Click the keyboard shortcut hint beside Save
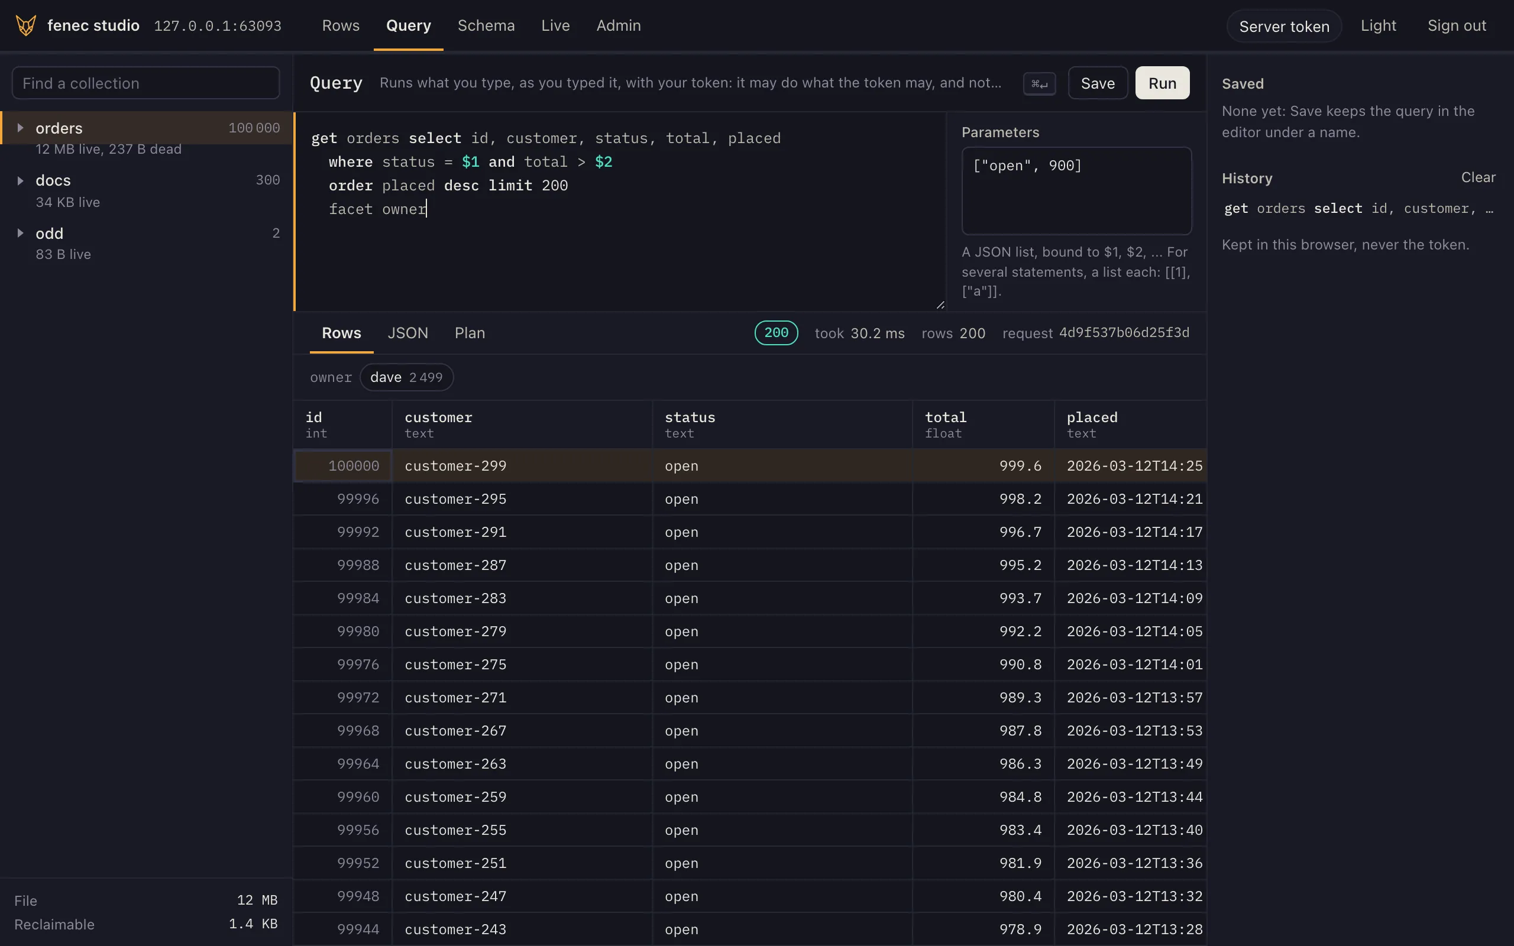 click(x=1039, y=83)
